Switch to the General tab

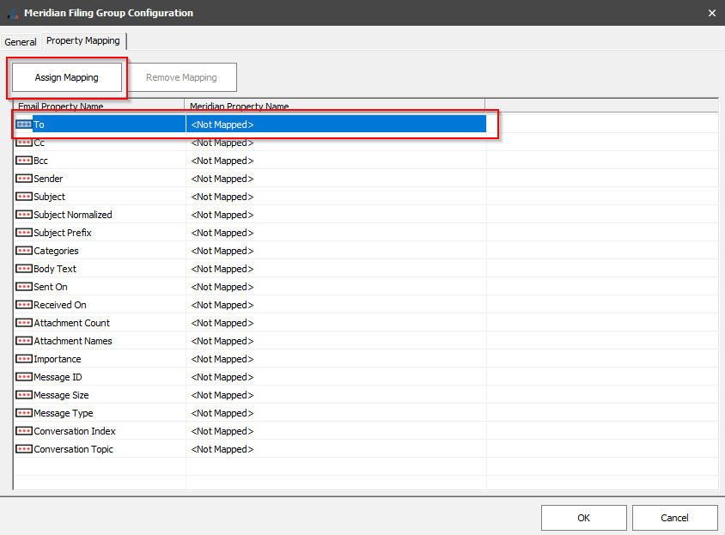pyautogui.click(x=21, y=42)
